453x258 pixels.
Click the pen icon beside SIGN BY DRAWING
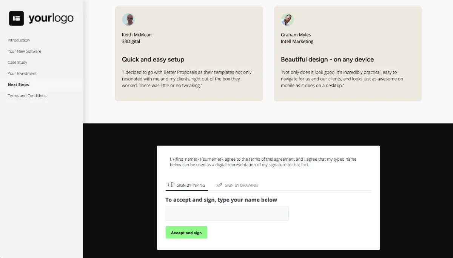(x=219, y=185)
